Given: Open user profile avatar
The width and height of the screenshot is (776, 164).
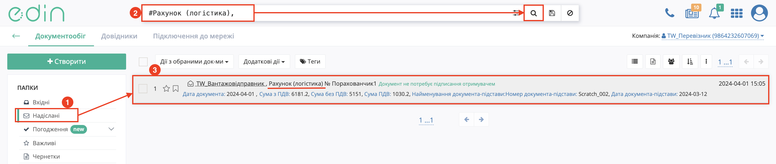Looking at the screenshot, I should [759, 13].
